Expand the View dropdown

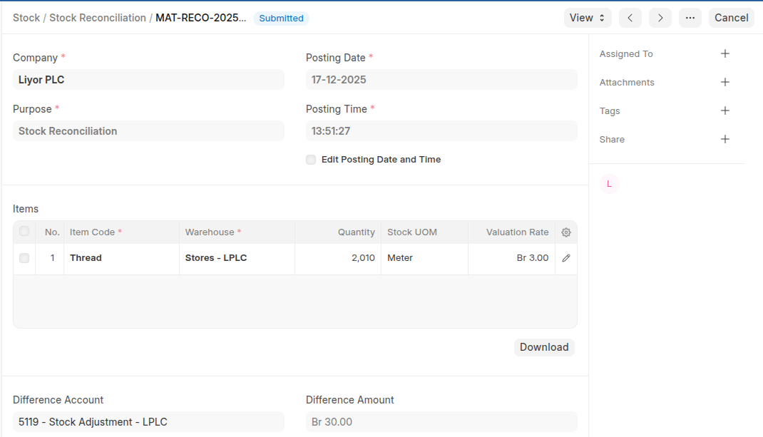coord(588,18)
